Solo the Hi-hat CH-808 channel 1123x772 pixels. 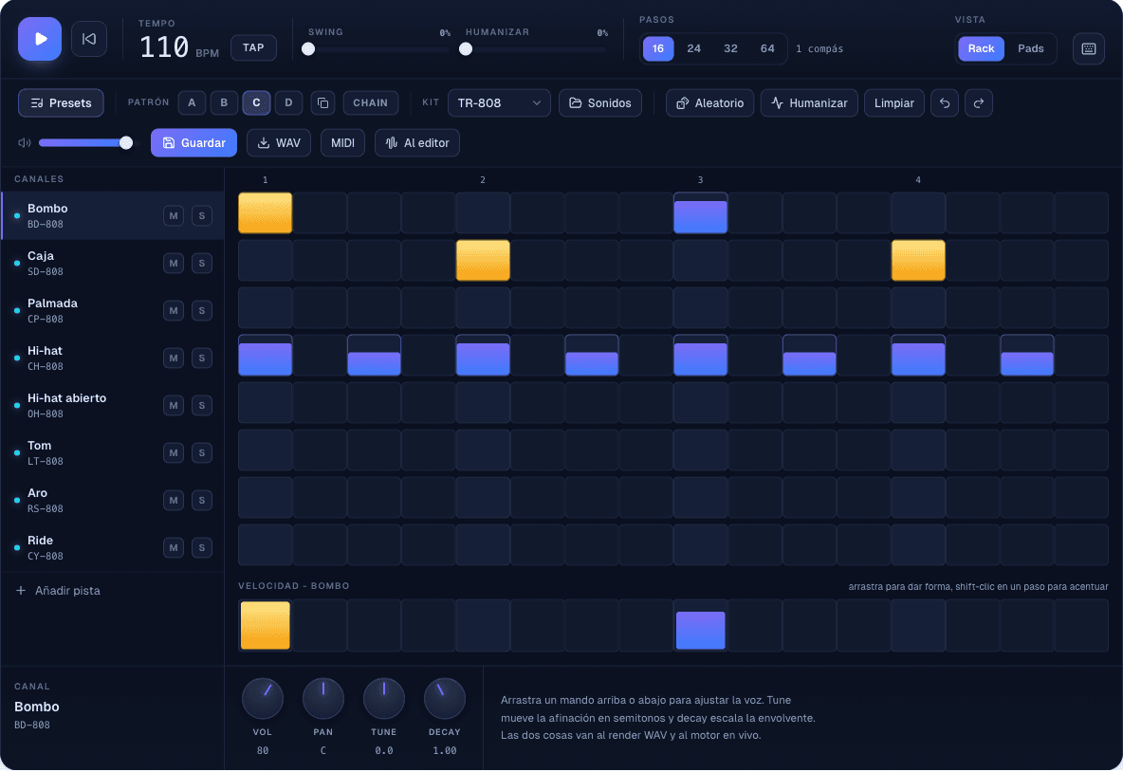(202, 358)
